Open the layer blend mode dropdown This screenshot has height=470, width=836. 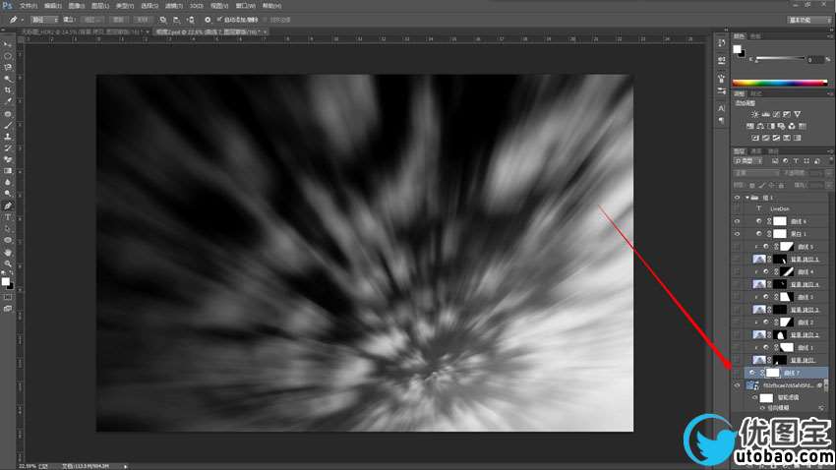click(757, 173)
